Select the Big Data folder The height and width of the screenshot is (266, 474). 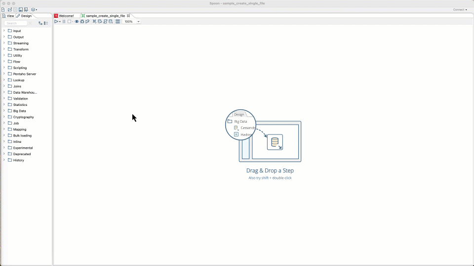point(19,111)
